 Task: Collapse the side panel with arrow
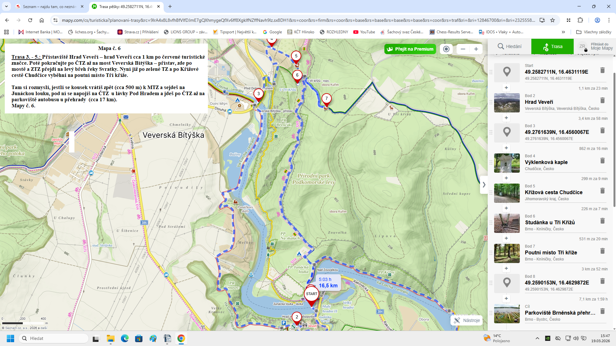pyautogui.click(x=484, y=185)
